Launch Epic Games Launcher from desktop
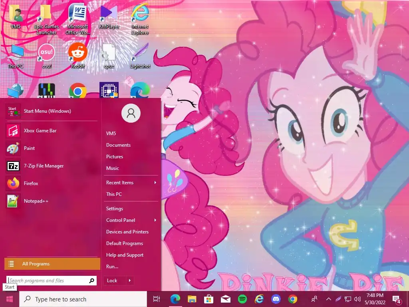 click(x=46, y=20)
